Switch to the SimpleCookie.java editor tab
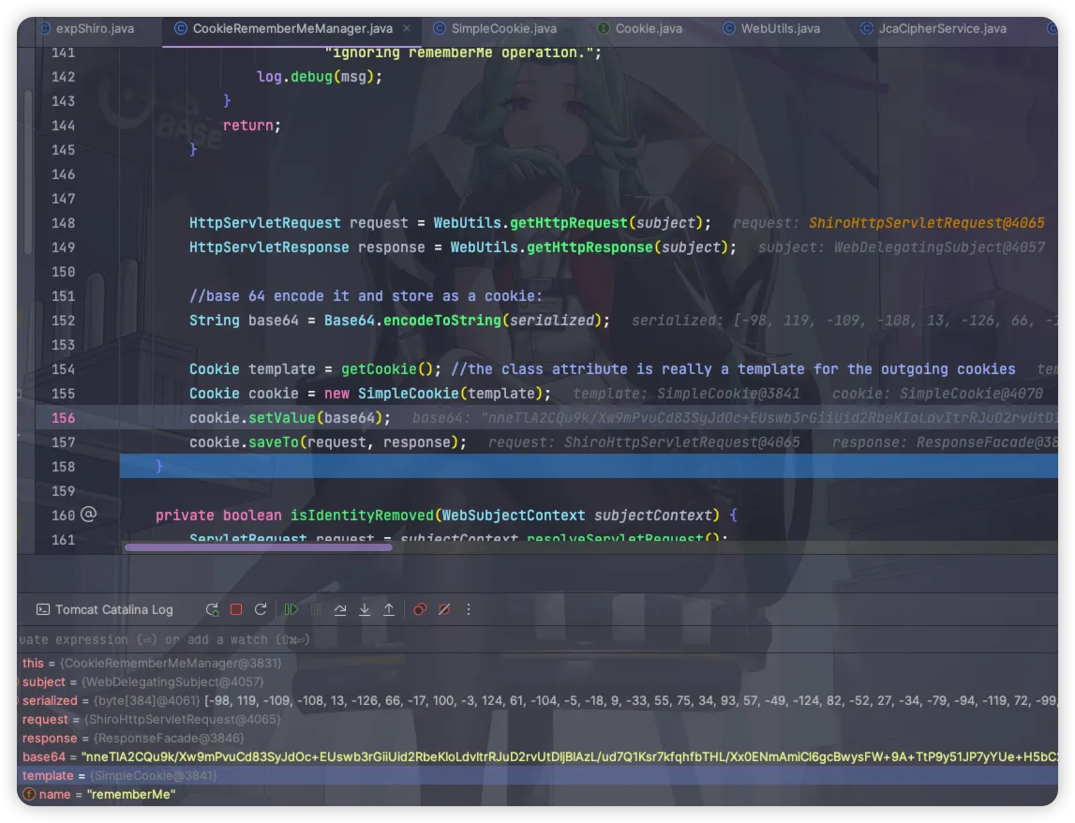Image resolution: width=1075 pixels, height=823 pixels. click(503, 28)
